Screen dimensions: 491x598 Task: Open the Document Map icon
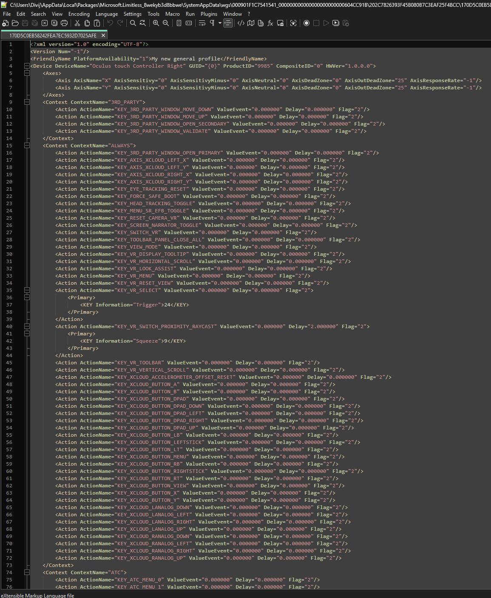coord(251,23)
